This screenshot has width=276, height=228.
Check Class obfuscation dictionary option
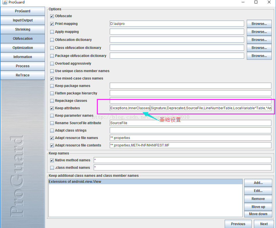coord(52,48)
